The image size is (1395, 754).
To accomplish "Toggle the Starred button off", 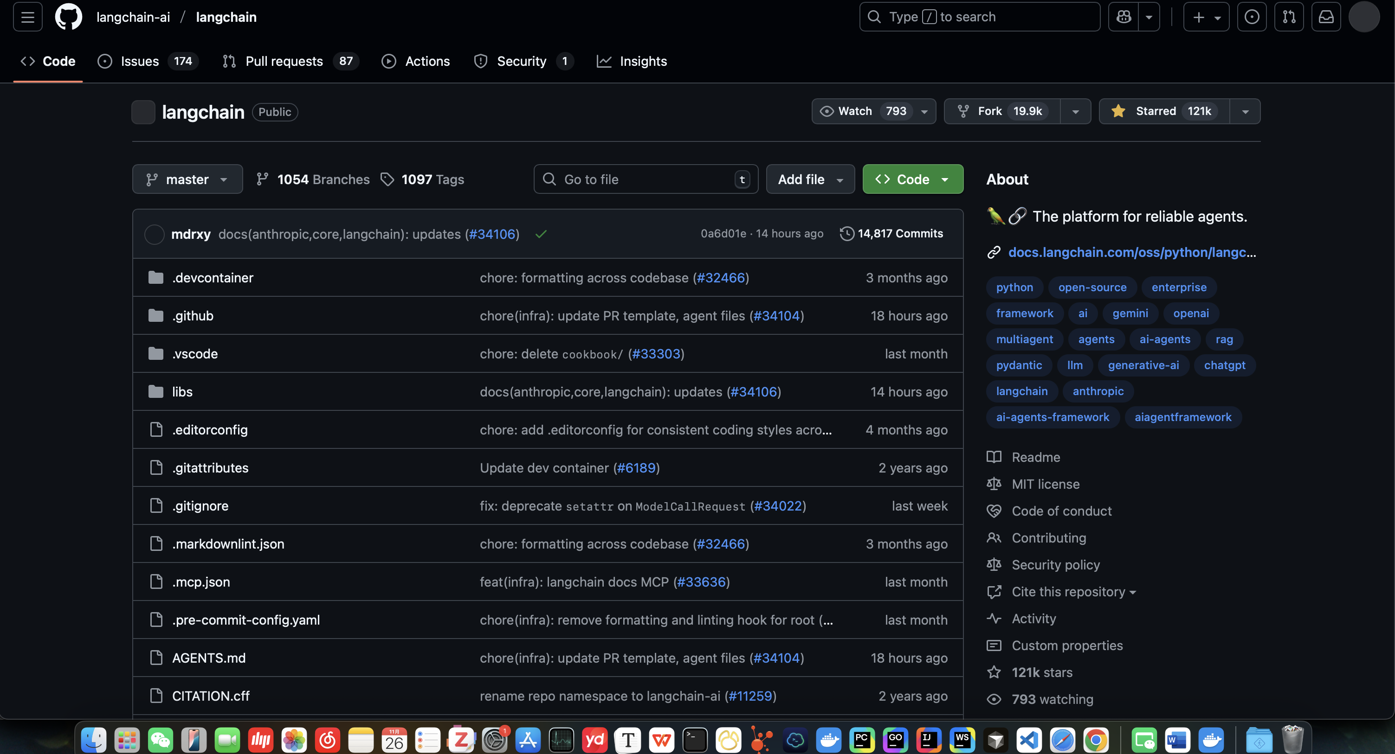I will click(1164, 111).
